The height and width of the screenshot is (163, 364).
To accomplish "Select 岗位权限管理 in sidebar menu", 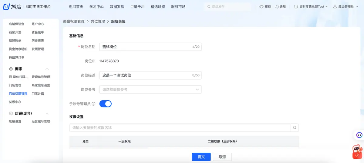I will click(x=18, y=93).
